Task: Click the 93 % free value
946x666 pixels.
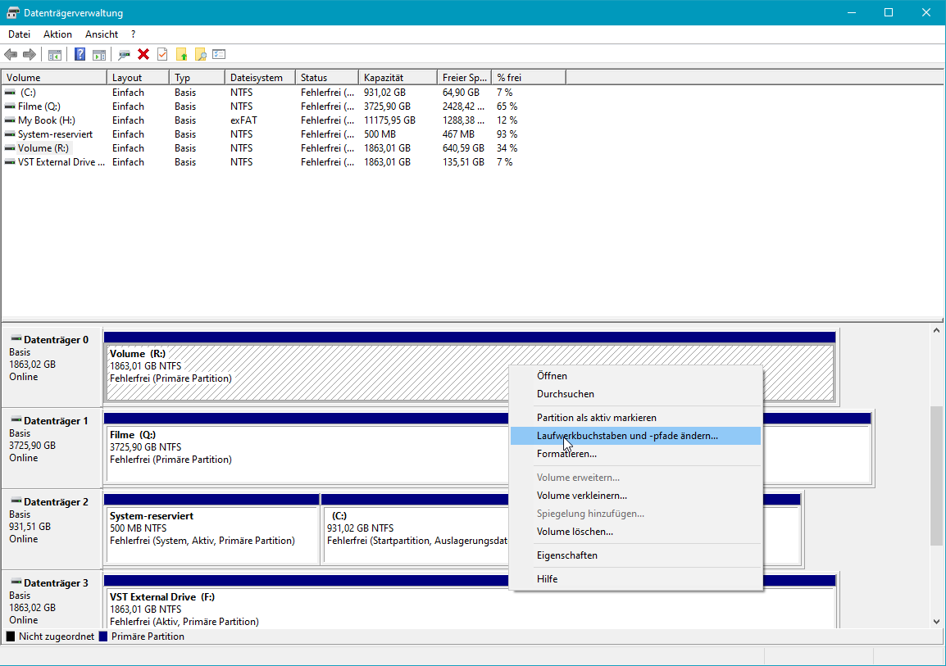Action: pyautogui.click(x=507, y=134)
